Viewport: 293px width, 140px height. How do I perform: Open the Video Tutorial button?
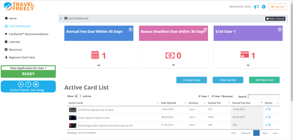275,19
